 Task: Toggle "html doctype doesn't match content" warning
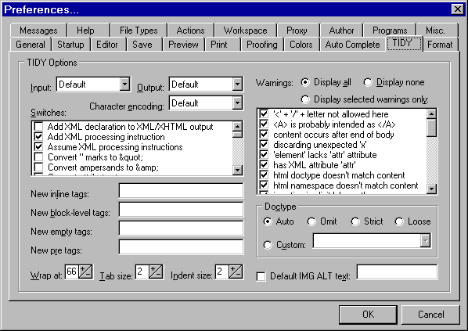coord(264,175)
